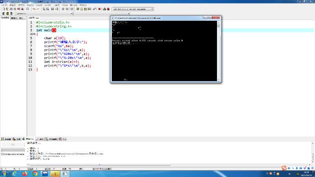Toggle Shorten compiler paths checkbox
Viewport: 315px width, 177px height.
point(2,154)
